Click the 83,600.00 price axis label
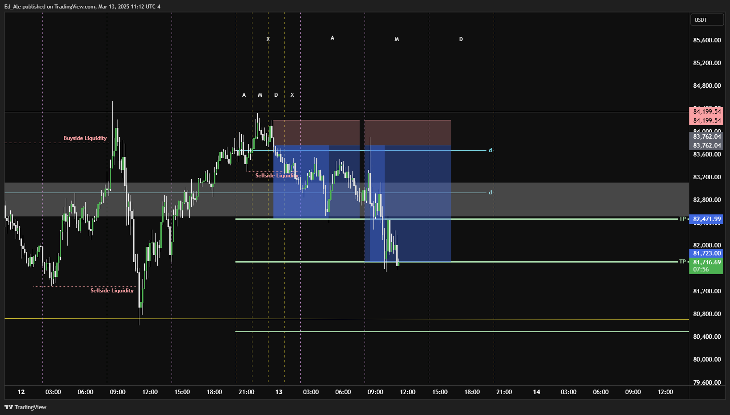This screenshot has width=730, height=415. click(707, 154)
